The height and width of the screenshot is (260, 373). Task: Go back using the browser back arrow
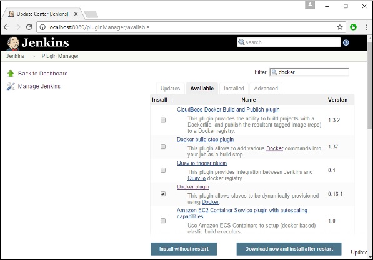6,27
